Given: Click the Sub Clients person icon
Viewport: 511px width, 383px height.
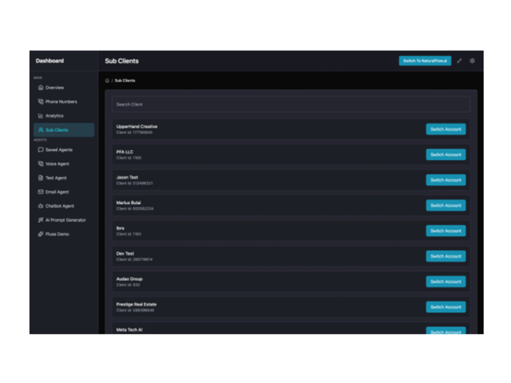Looking at the screenshot, I should coord(41,130).
